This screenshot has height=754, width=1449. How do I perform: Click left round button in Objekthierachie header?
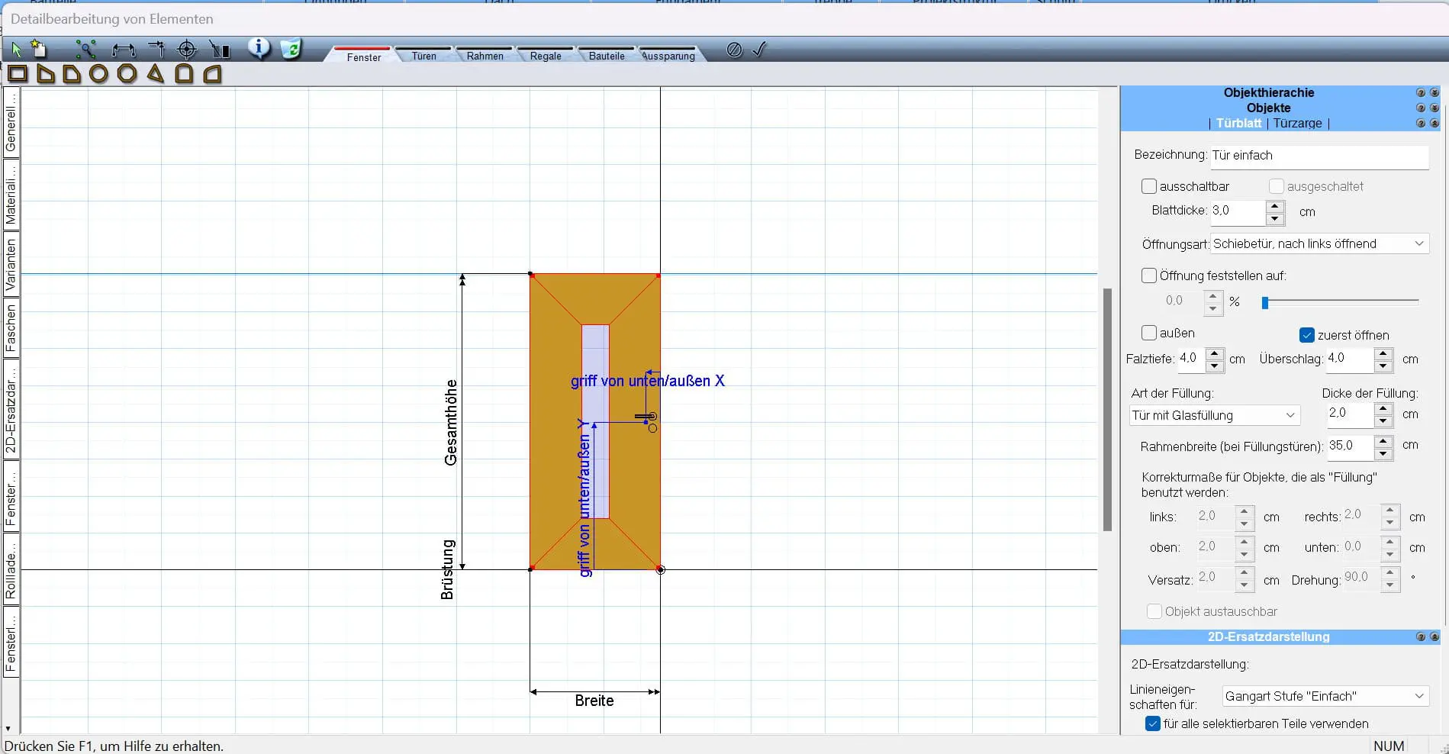click(x=1421, y=92)
